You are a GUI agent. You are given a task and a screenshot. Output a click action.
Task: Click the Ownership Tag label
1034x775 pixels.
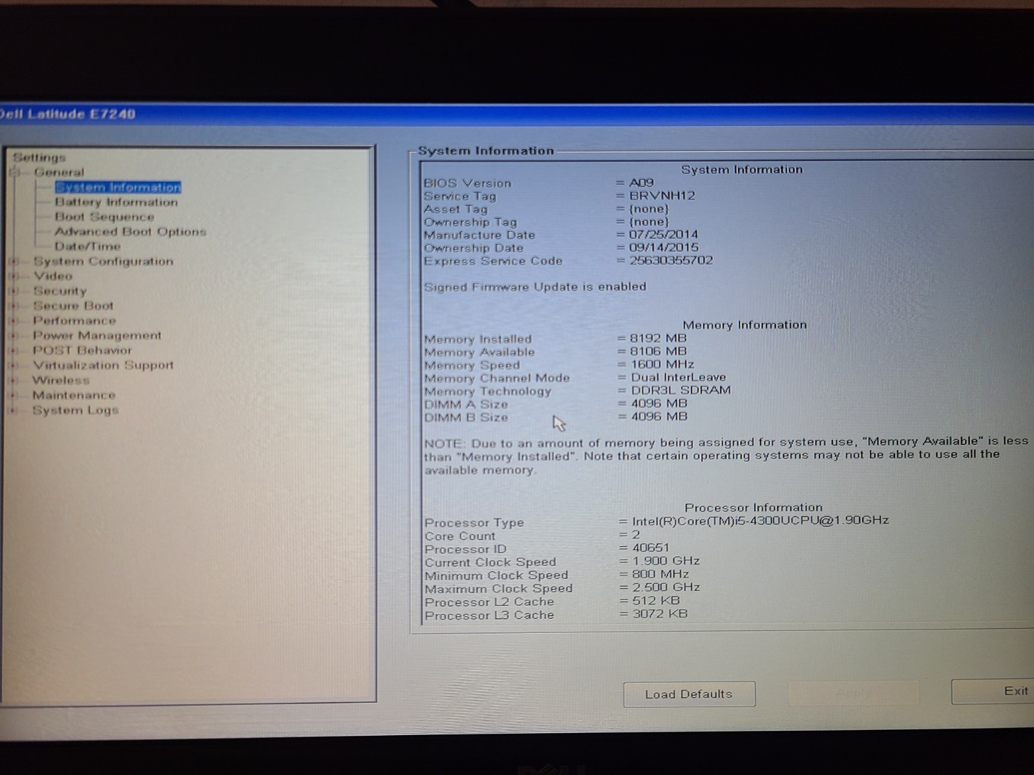click(x=470, y=222)
